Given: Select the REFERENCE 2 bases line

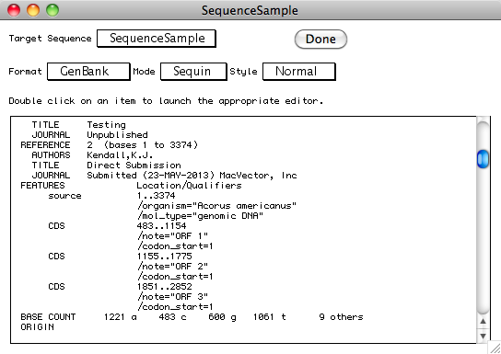Looking at the screenshot, I should (x=110, y=145).
